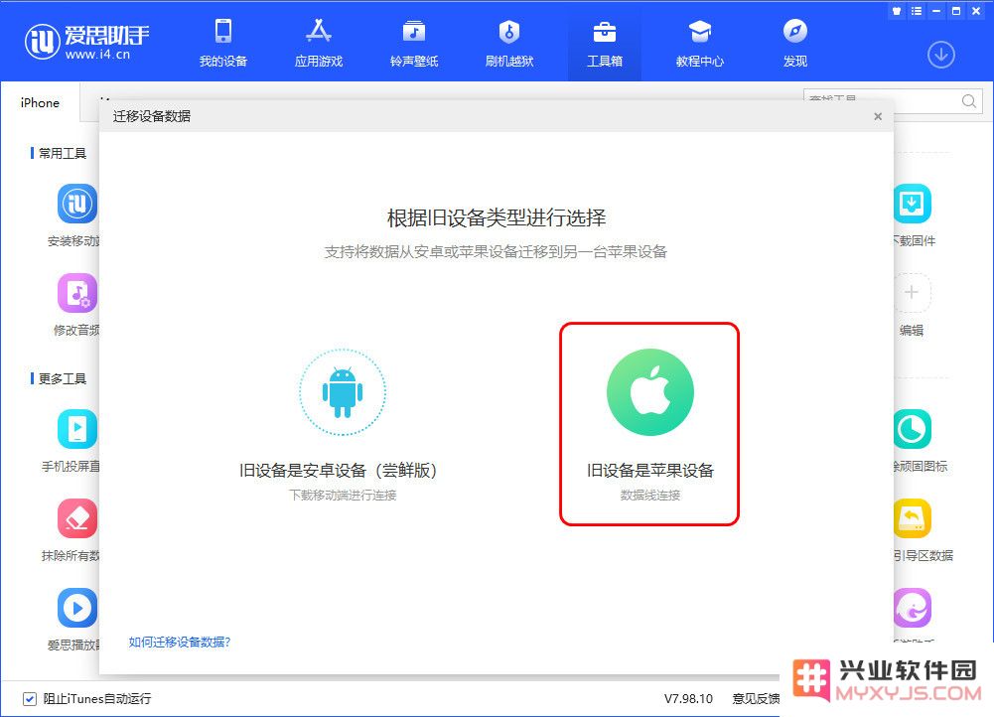Click the 更多工具 section heading

[63, 379]
